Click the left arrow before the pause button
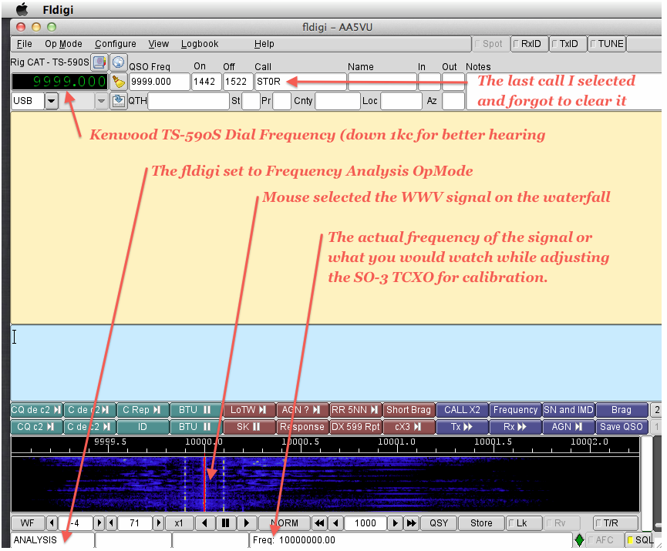The image size is (667, 551). pos(205,523)
